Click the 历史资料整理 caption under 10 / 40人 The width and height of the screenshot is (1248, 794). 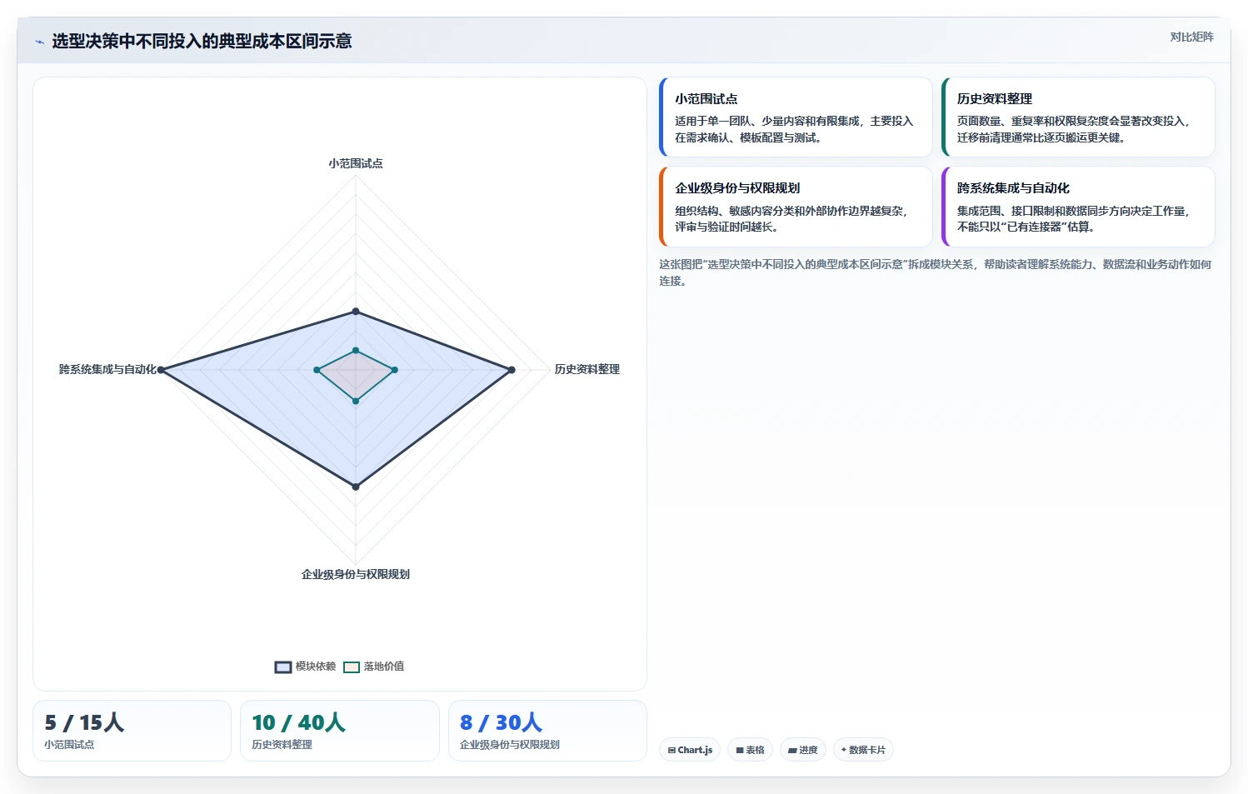[282, 745]
